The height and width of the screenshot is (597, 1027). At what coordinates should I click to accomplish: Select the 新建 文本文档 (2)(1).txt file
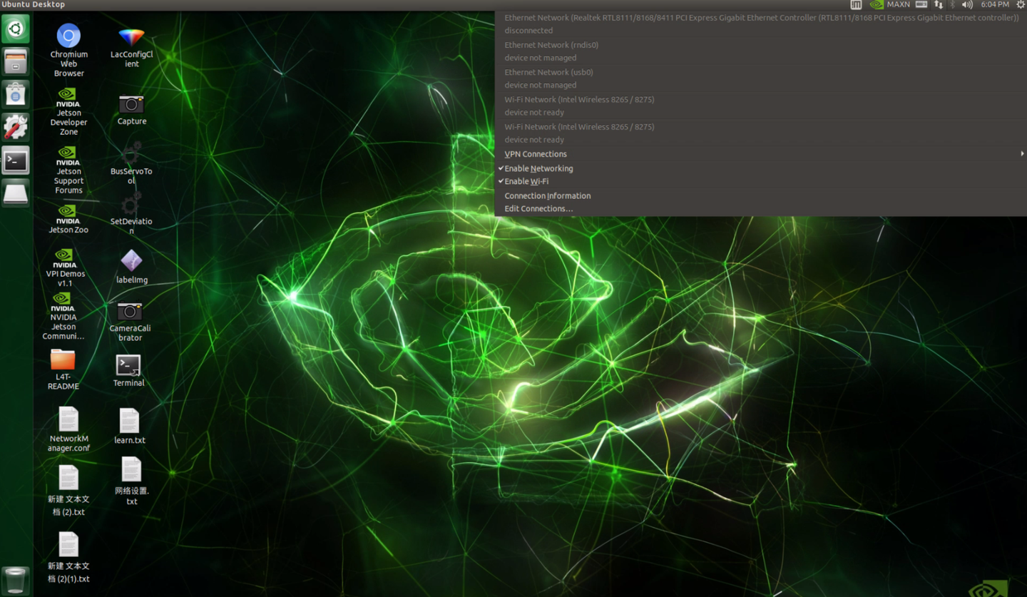pyautogui.click(x=68, y=558)
